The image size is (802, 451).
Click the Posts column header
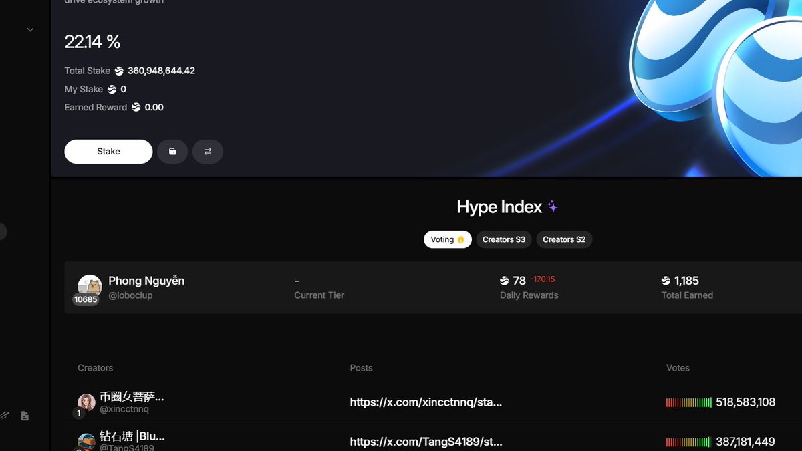pos(361,368)
